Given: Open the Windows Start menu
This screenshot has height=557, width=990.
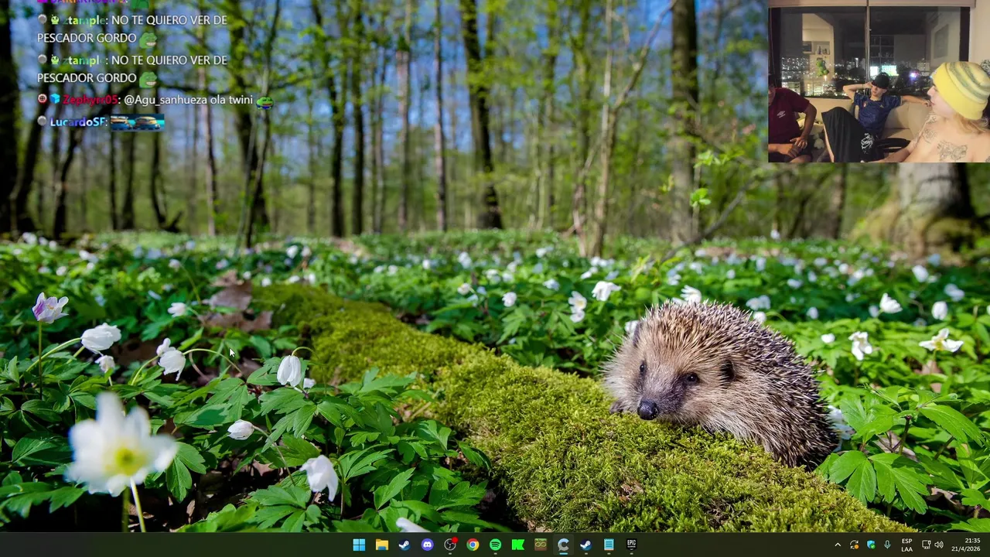Looking at the screenshot, I should point(359,545).
